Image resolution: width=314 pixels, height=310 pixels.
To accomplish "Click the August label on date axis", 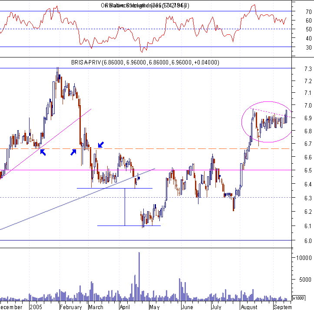I will coord(249,307).
